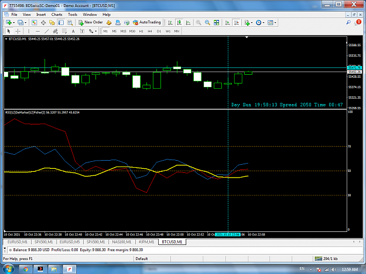Select the Text Label tool
Viewport: 366px width, 274px height.
[x=82, y=31]
